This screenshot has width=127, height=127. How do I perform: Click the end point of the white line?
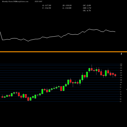[115, 32]
